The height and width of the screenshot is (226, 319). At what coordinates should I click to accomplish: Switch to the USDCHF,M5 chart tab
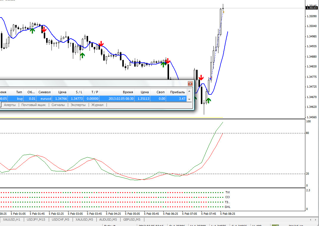(60, 219)
